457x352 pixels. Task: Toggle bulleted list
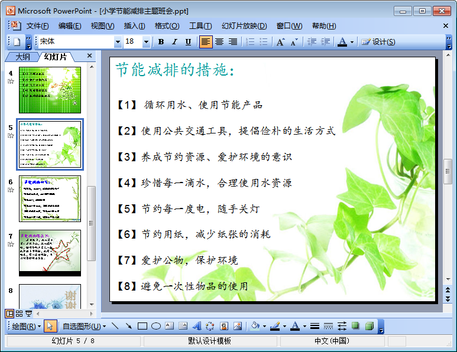(x=264, y=42)
